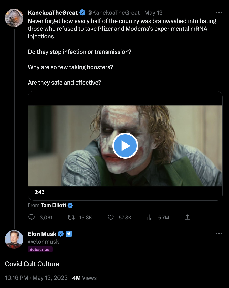Viewport: 229px width, 288px height.
Task: Open the three-dot menu on Elon Musk's reply
Action: tap(219, 234)
